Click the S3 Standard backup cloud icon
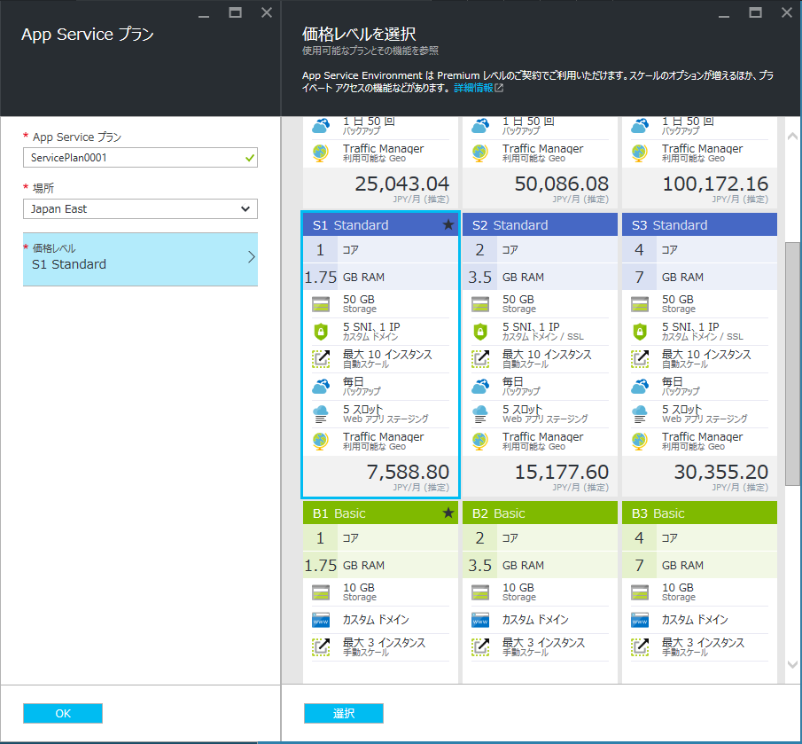 point(640,387)
